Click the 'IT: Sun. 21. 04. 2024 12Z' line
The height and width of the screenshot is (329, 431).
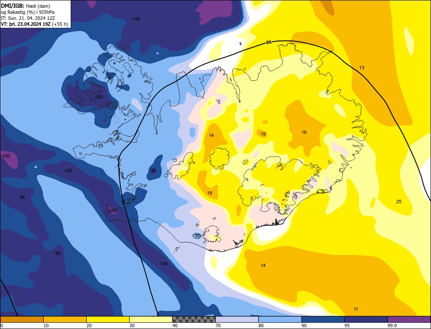click(28, 18)
